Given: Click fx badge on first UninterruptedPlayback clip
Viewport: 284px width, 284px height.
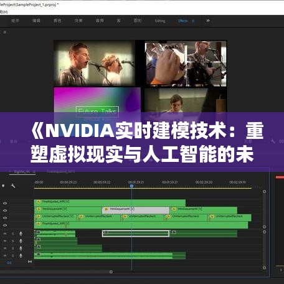Looking at the screenshot, I should (39, 217).
